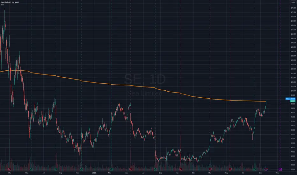Click the 176.00 price scale label
The height and width of the screenshot is (175, 297).
point(293,8)
